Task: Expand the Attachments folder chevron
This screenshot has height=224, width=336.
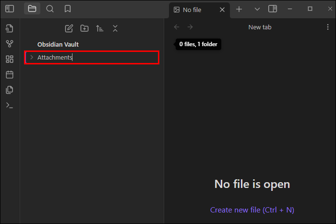Action: point(32,57)
